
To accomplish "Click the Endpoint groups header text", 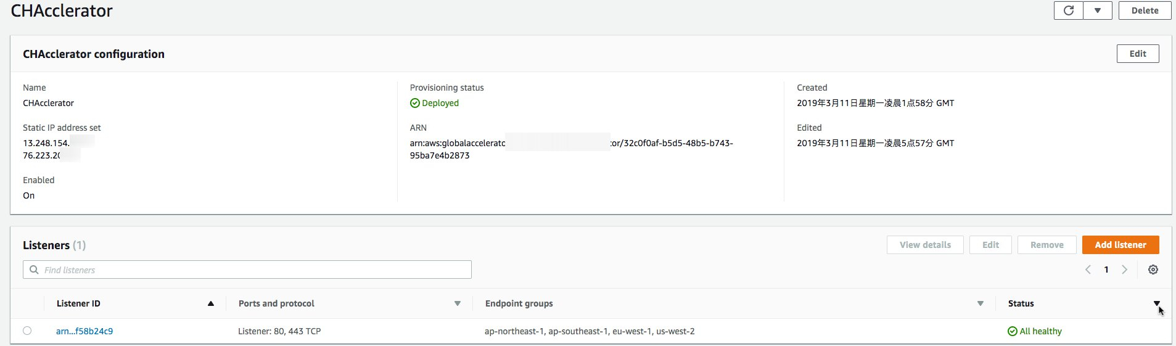I will 519,303.
